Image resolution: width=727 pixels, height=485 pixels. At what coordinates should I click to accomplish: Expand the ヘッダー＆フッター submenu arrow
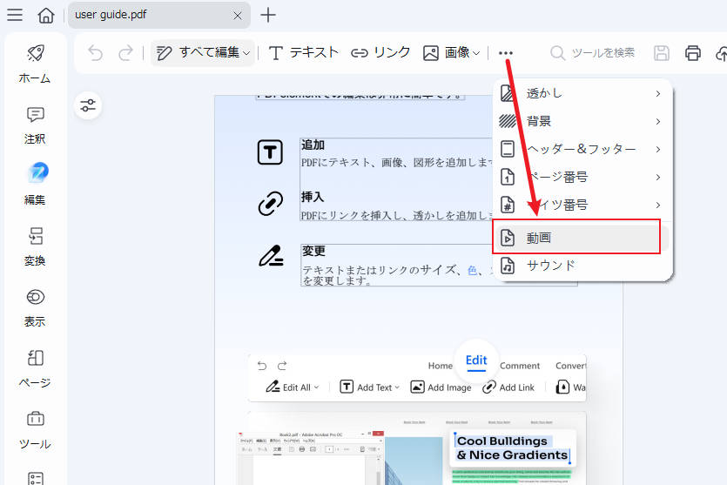pyautogui.click(x=658, y=149)
